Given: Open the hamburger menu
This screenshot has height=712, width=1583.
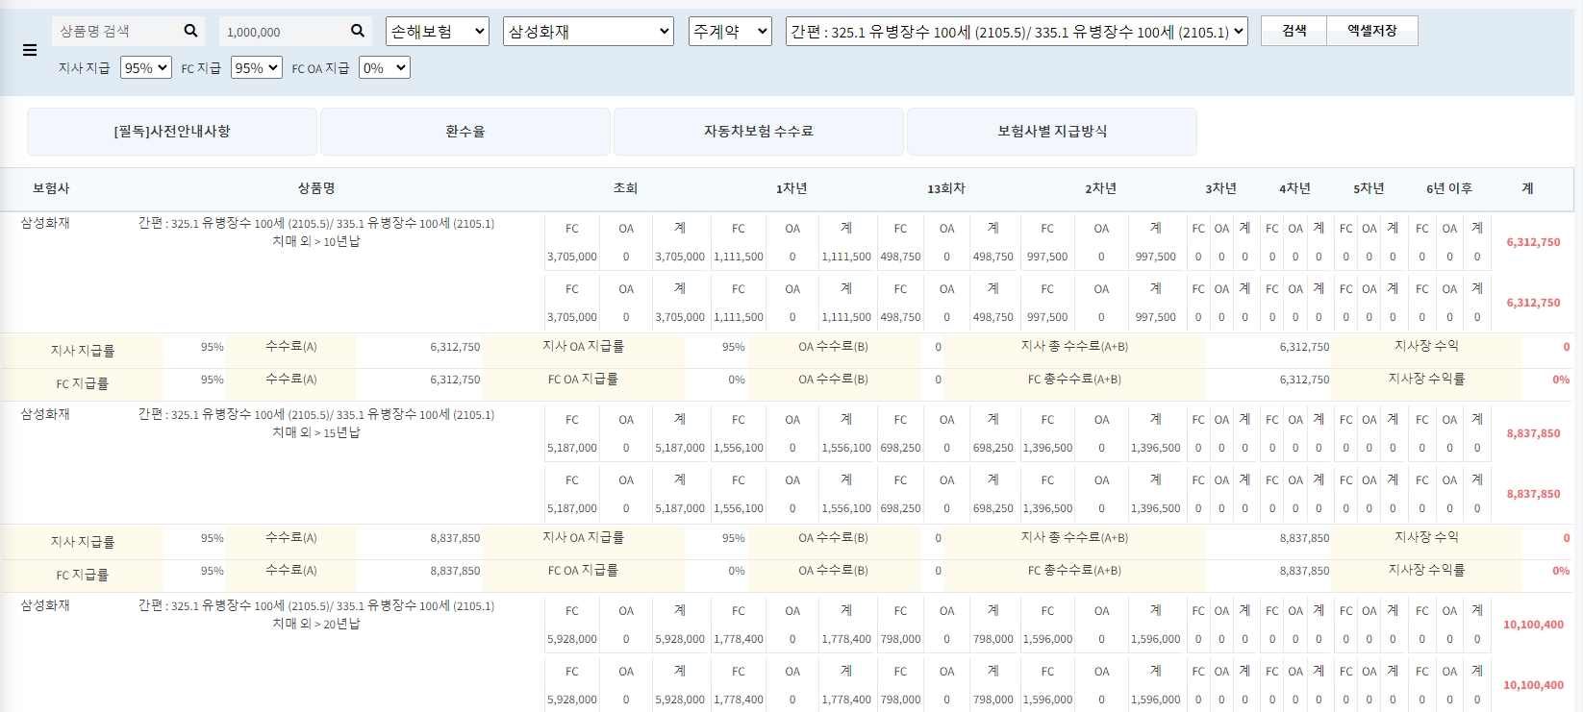Looking at the screenshot, I should coord(30,50).
